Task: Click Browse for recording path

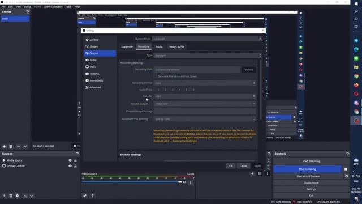Action: click(x=249, y=70)
